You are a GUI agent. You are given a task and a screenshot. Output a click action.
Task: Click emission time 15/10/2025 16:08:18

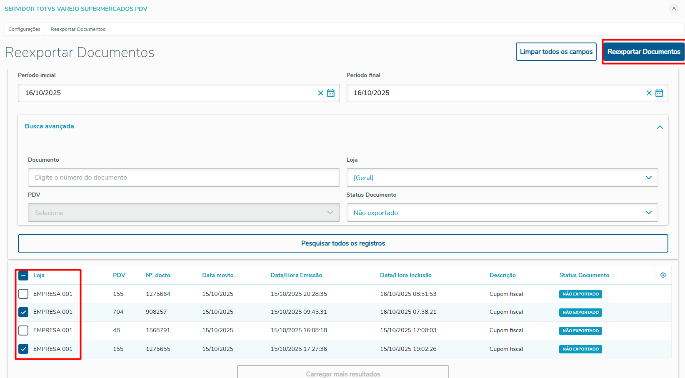click(x=299, y=330)
